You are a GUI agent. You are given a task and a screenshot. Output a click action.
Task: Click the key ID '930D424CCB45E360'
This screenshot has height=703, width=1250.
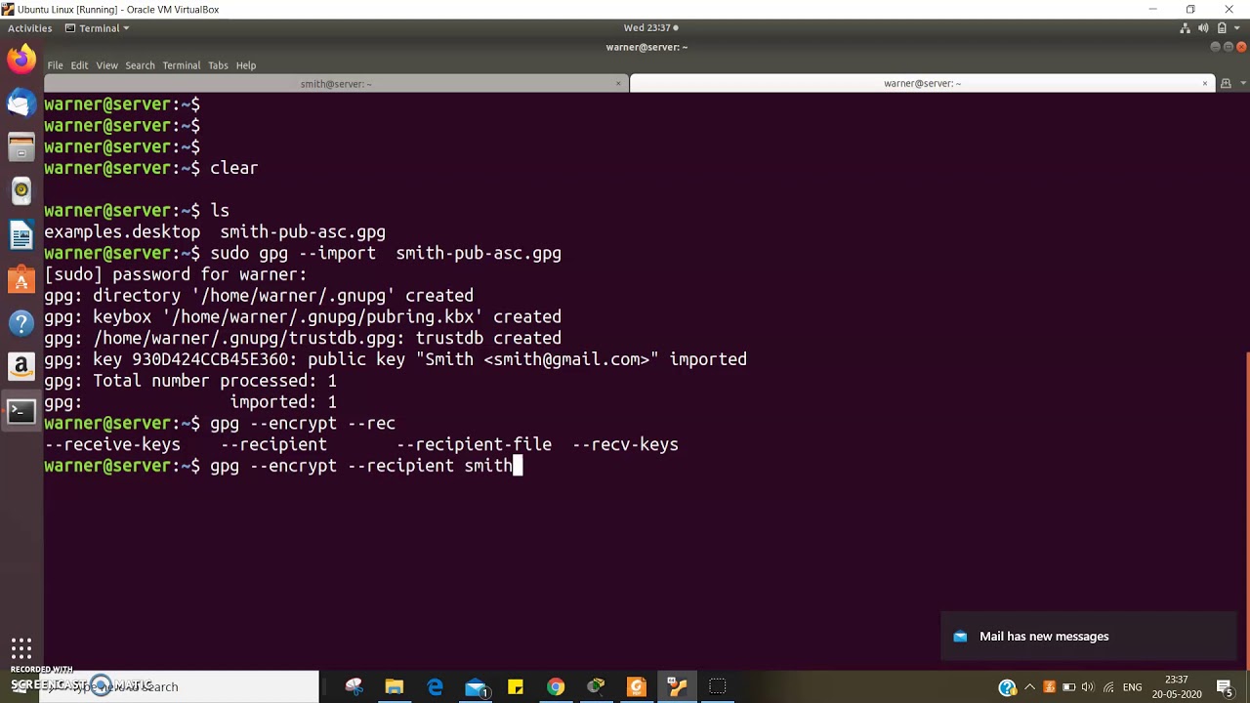coord(210,359)
